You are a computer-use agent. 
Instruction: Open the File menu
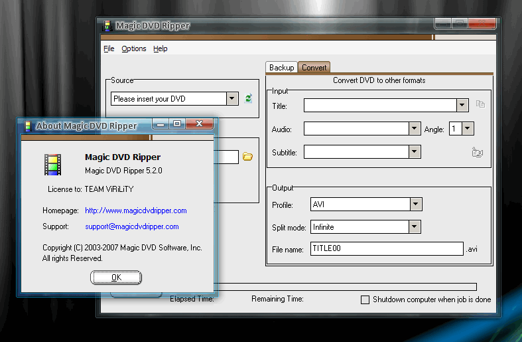pyautogui.click(x=109, y=48)
